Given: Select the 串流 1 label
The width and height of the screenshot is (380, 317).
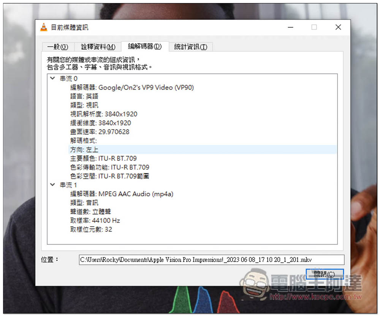Looking at the screenshot, I should 68,185.
